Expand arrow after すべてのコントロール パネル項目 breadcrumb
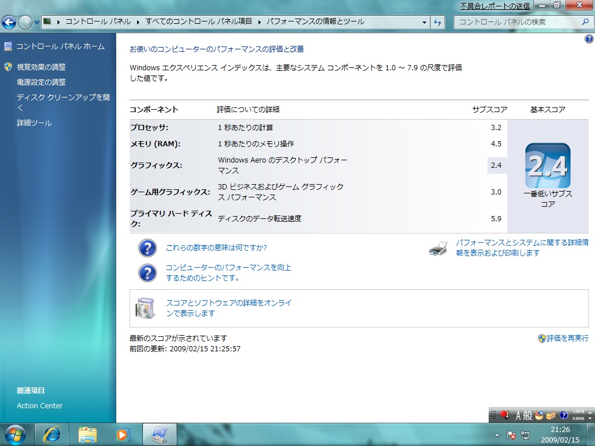Image resolution: width=595 pixels, height=446 pixels. coord(260,22)
